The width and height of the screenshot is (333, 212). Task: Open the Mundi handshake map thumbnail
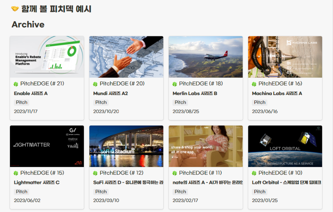(126, 57)
